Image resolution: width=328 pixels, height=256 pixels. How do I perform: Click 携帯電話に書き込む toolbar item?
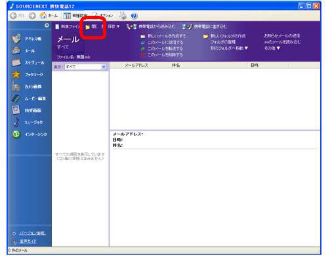[204, 26]
